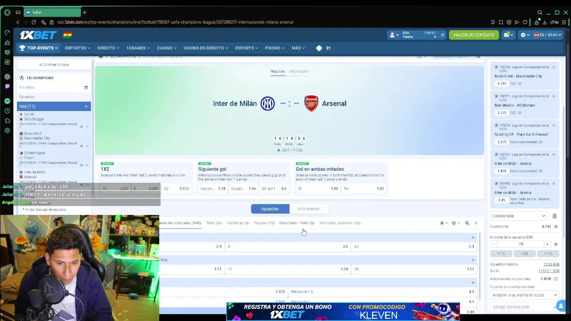Search markets with the magnifier icon
Screen dimensions: 571x321
(x=467, y=223)
